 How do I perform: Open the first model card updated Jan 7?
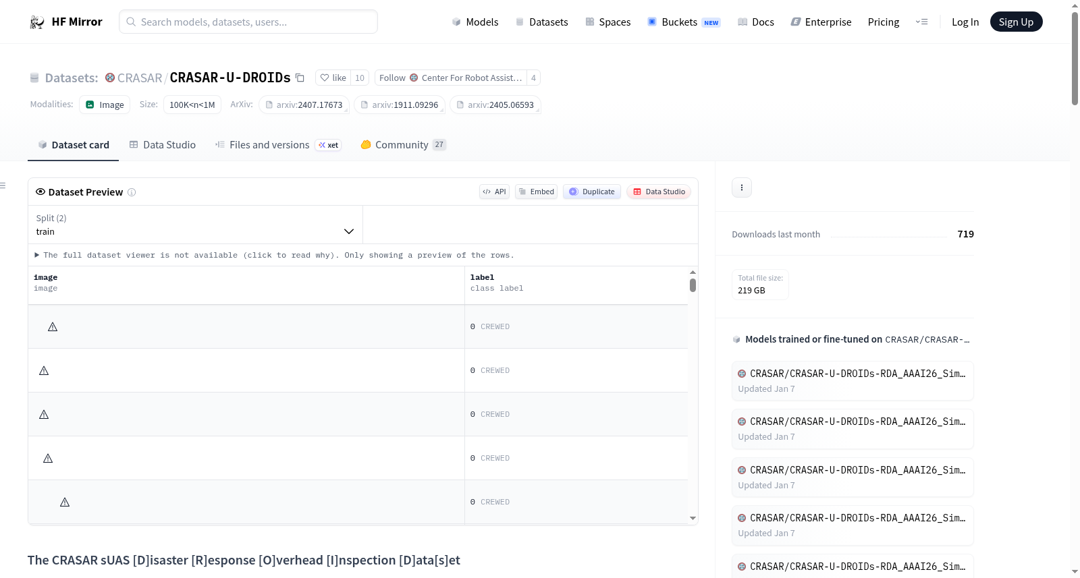pos(853,381)
